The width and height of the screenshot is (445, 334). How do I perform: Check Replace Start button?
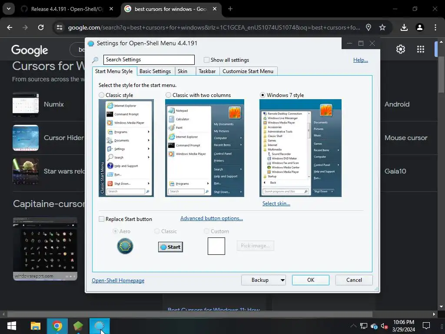point(101,219)
